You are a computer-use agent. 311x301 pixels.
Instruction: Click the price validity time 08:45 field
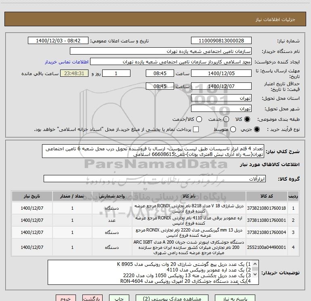point(160,86)
